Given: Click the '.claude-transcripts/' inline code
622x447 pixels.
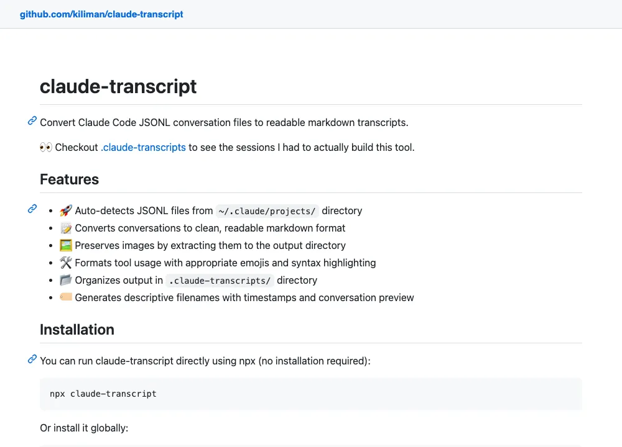Looking at the screenshot, I should coord(220,281).
